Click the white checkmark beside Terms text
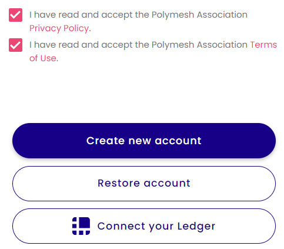Image resolution: width=284 pixels, height=249 pixels. coord(15,45)
